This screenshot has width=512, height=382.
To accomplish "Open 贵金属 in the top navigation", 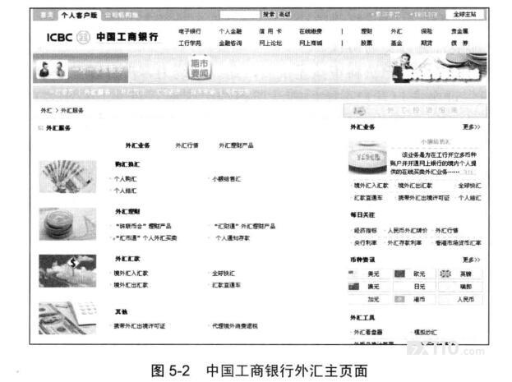I will (x=459, y=31).
